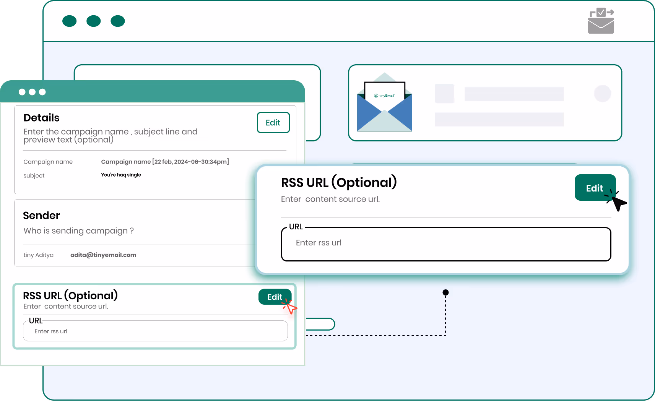Click the rounded pill shape near the dashed line
Screen dimensions: 655x401
[321, 324]
